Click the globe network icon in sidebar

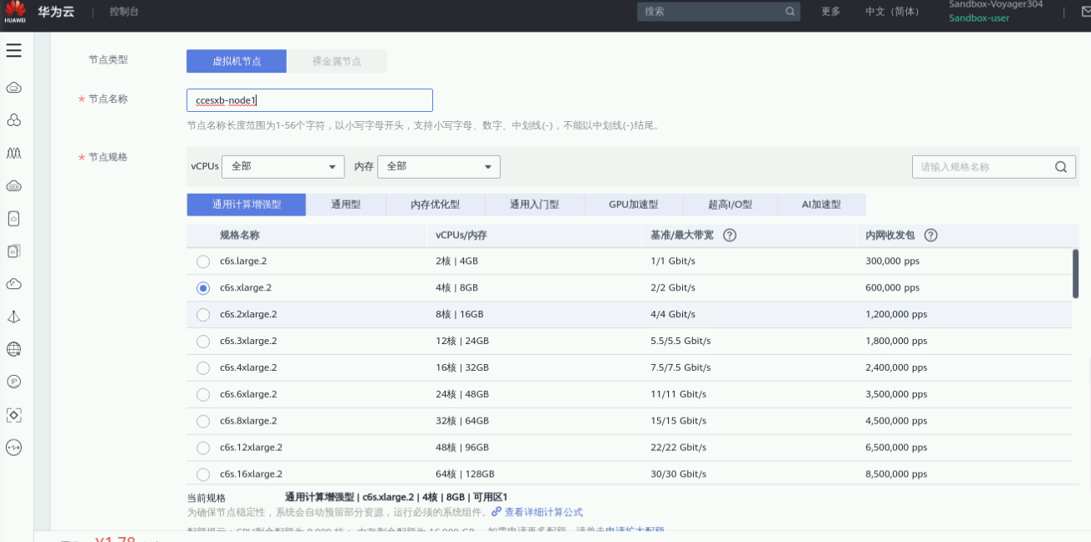point(13,349)
